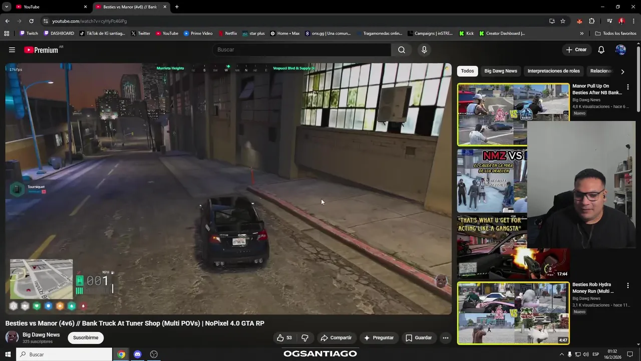Open the Prime Video bookmark
The width and height of the screenshot is (641, 361).
pyautogui.click(x=198, y=34)
